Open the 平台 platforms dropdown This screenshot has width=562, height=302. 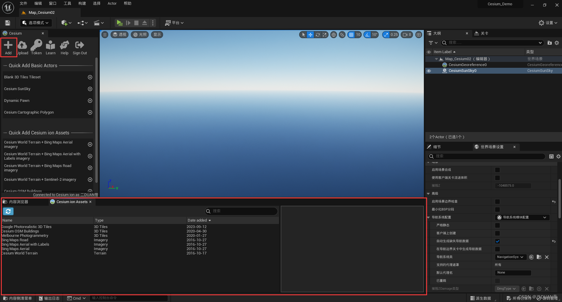(x=175, y=23)
